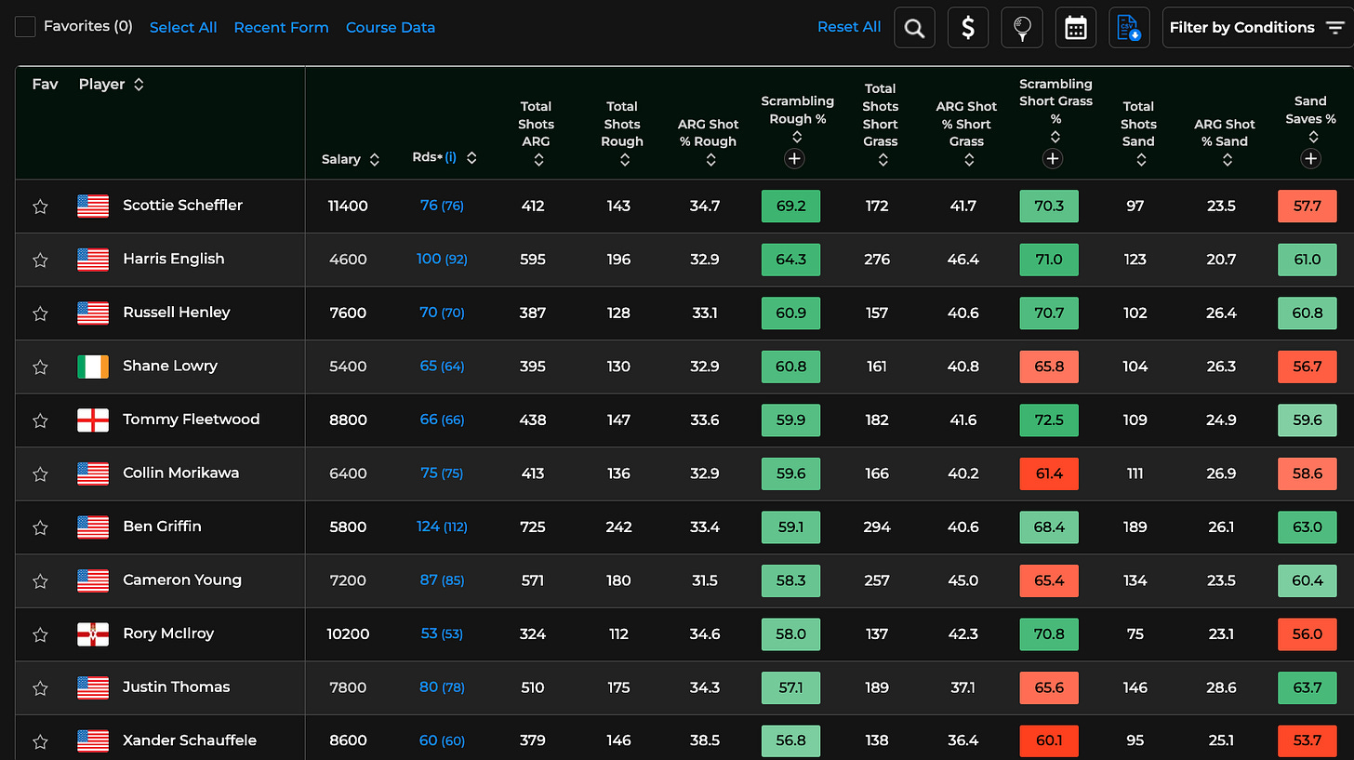The image size is (1354, 760).
Task: Expand the plus icon under Scrambling Rough %
Action: pyautogui.click(x=794, y=159)
